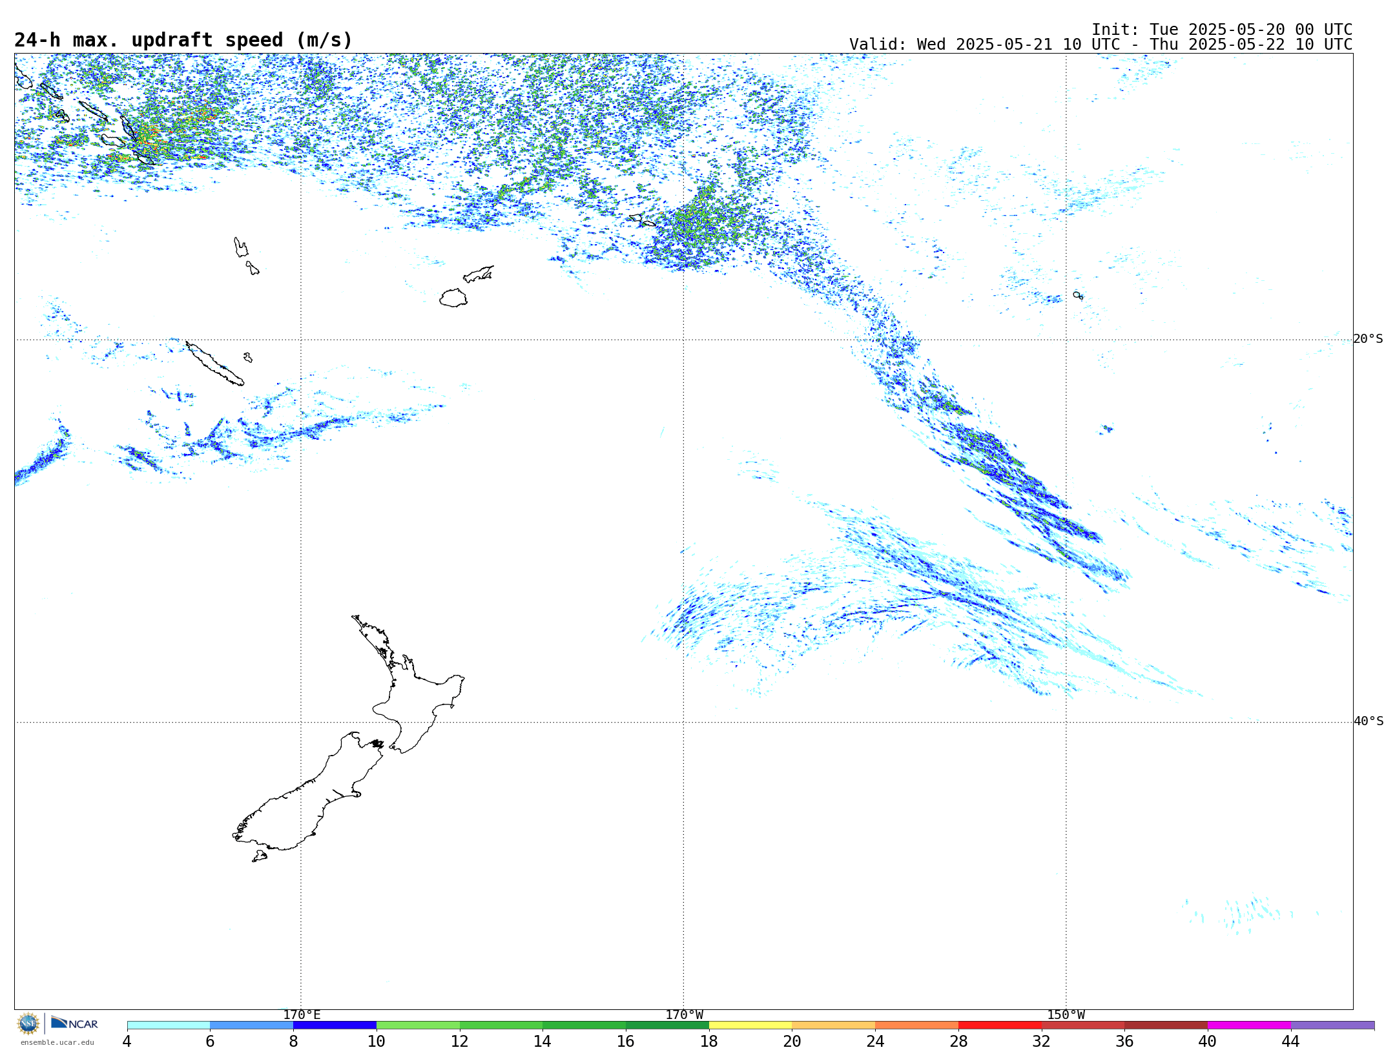Click the New Caledonia island outline
Image resolution: width=1395 pixels, height=1050 pixels.
[215, 364]
